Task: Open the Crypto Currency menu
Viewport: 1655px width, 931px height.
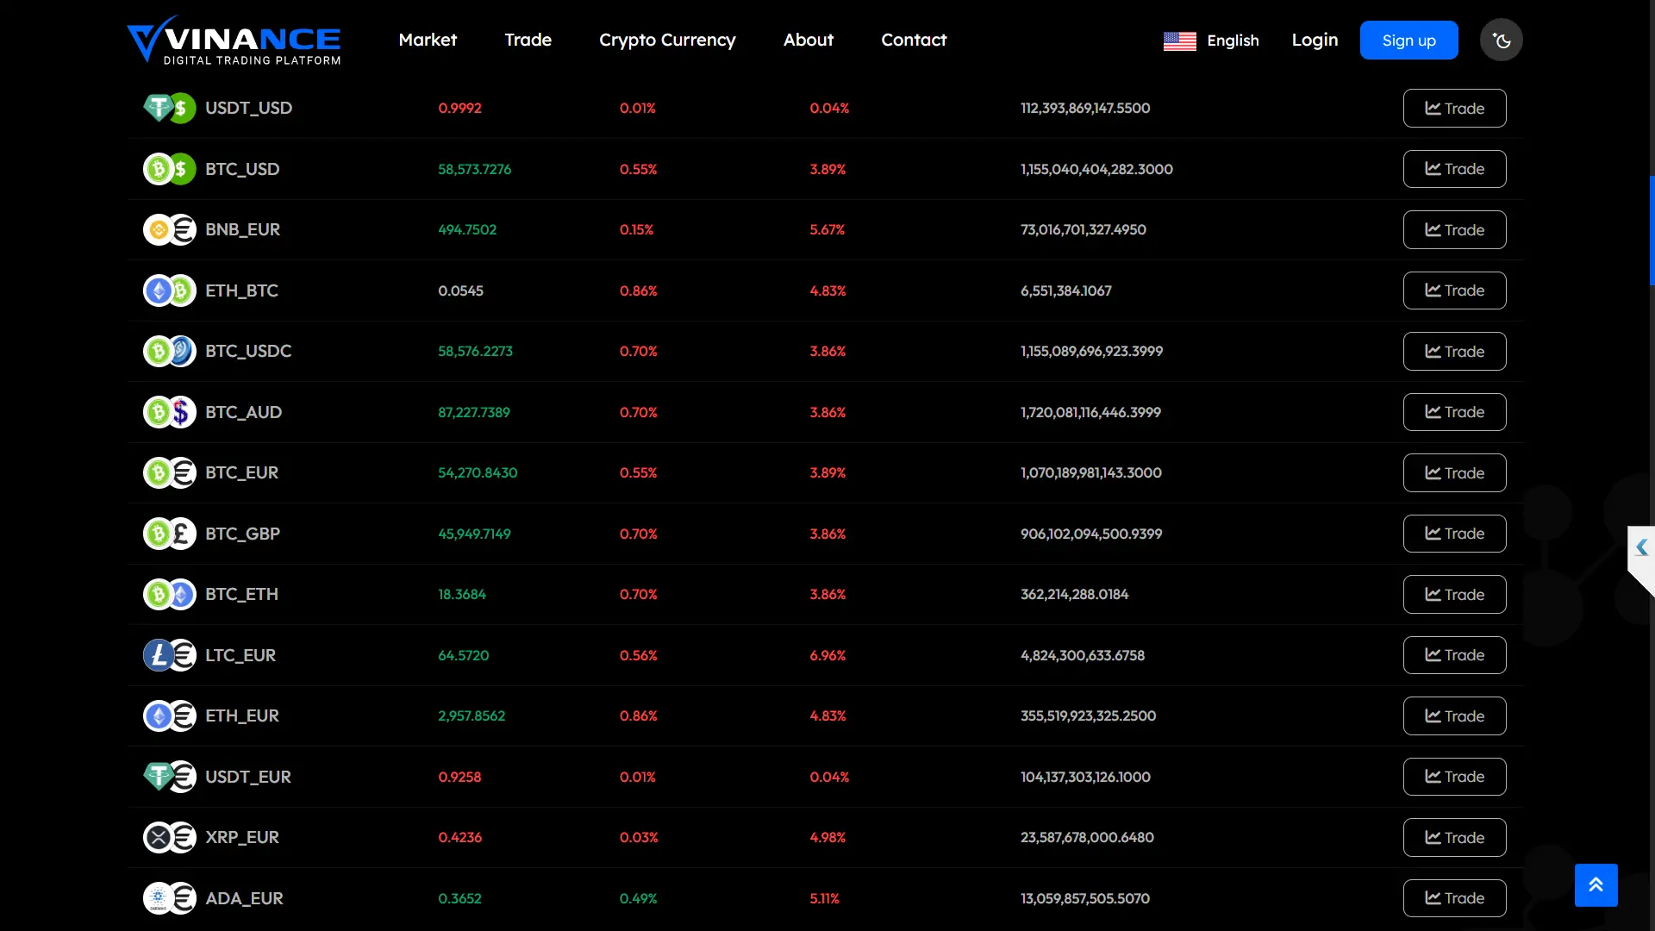Action: (x=667, y=40)
